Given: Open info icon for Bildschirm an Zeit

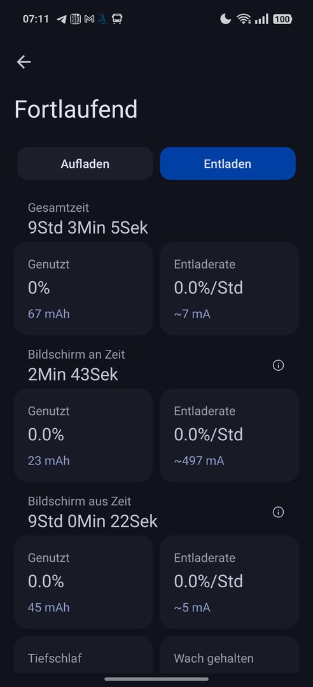Looking at the screenshot, I should tap(279, 365).
